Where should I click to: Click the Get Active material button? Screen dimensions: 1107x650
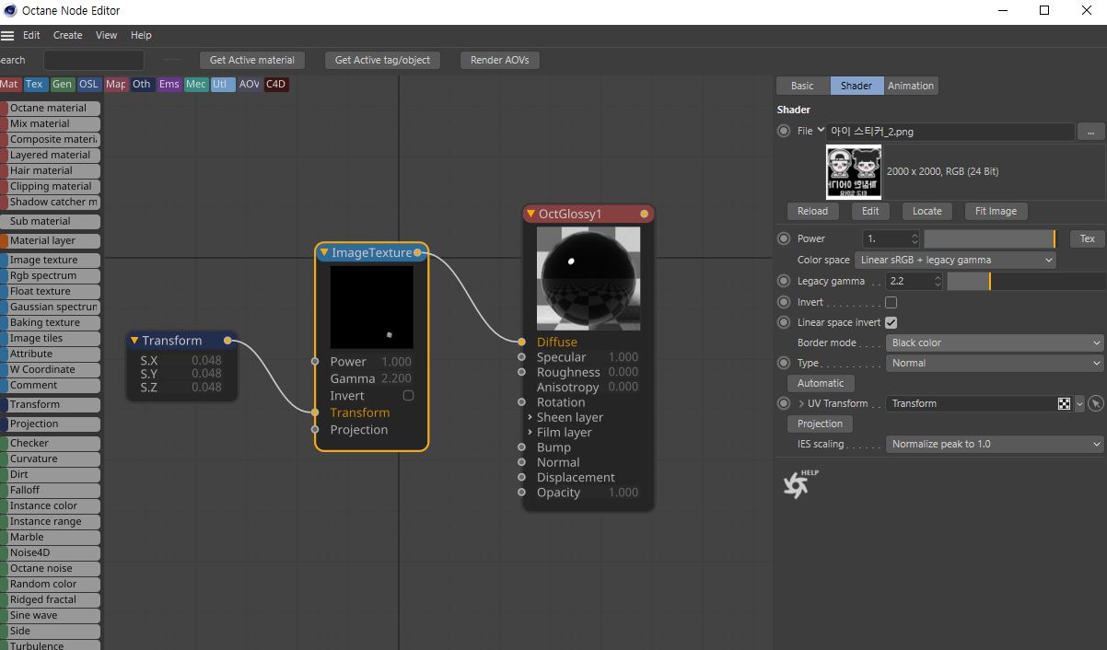[x=251, y=60]
